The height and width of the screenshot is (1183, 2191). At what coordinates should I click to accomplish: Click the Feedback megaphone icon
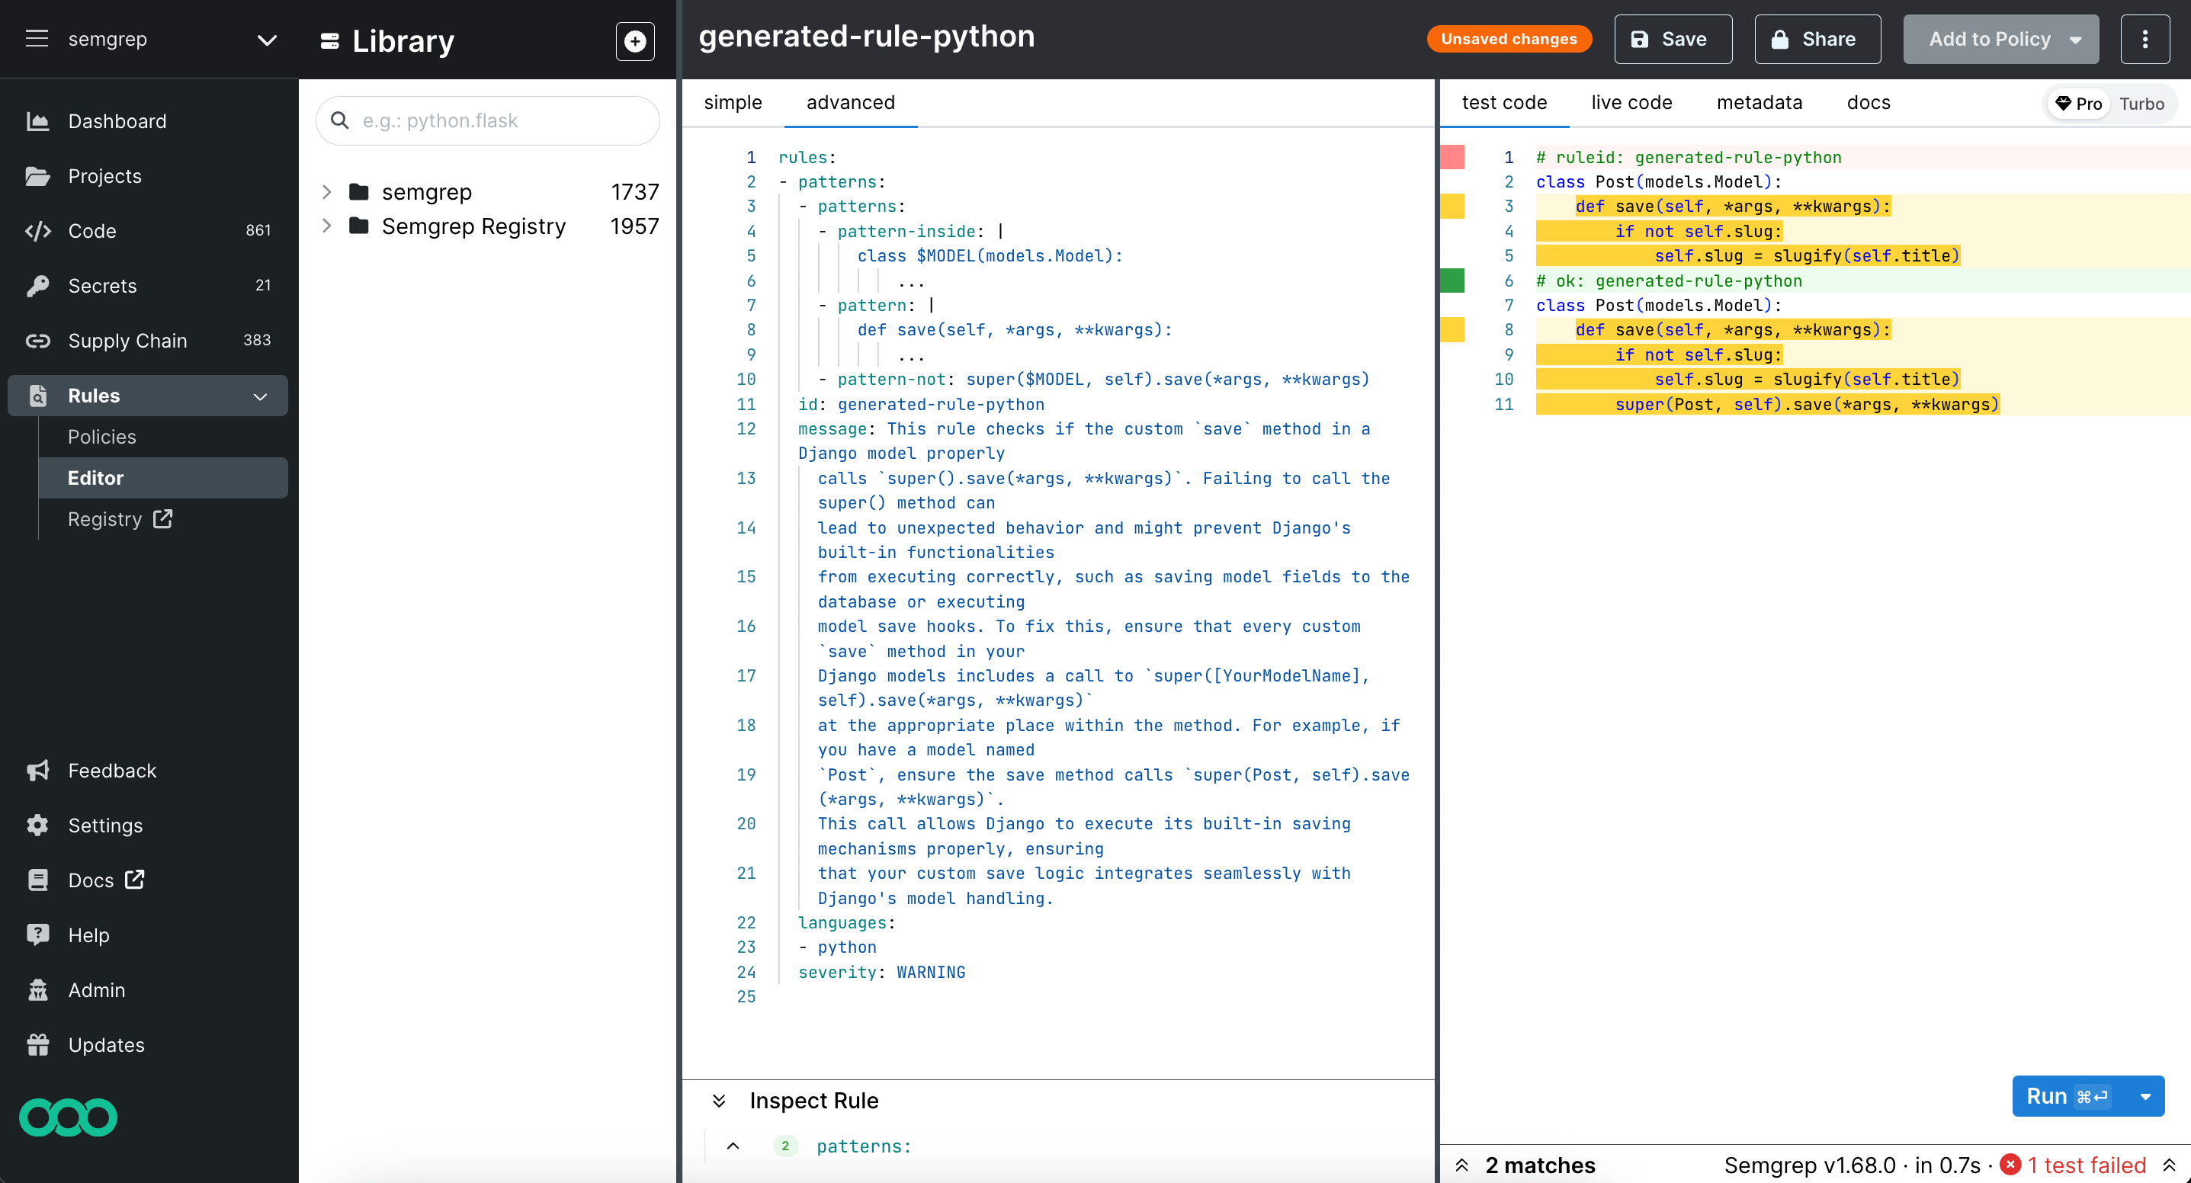pyautogui.click(x=37, y=771)
